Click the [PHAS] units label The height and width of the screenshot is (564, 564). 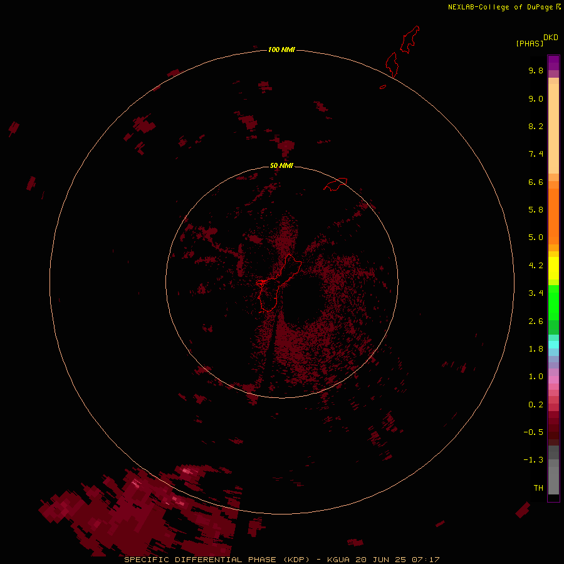[530, 43]
